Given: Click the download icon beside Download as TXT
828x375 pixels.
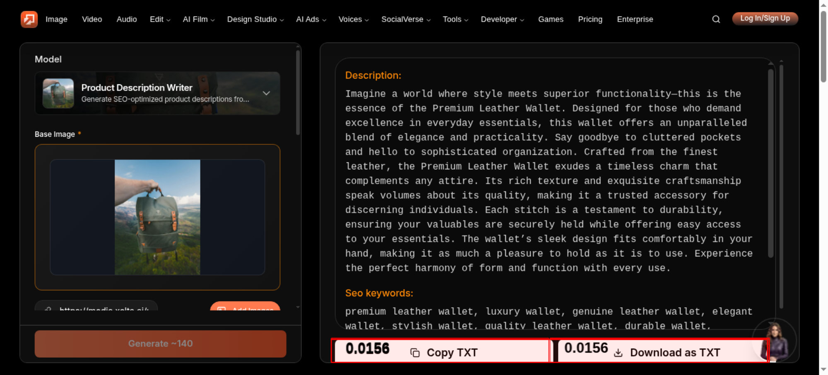Looking at the screenshot, I should pos(618,353).
